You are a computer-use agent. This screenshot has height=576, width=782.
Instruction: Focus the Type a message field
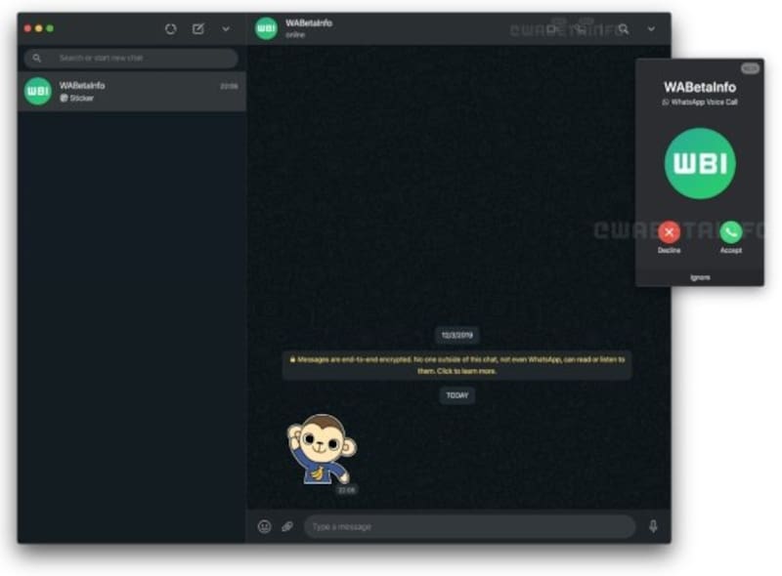tap(469, 527)
